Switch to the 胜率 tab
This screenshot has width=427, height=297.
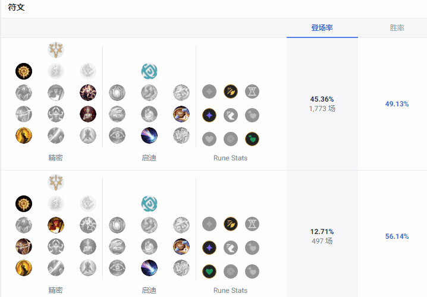coord(397,28)
